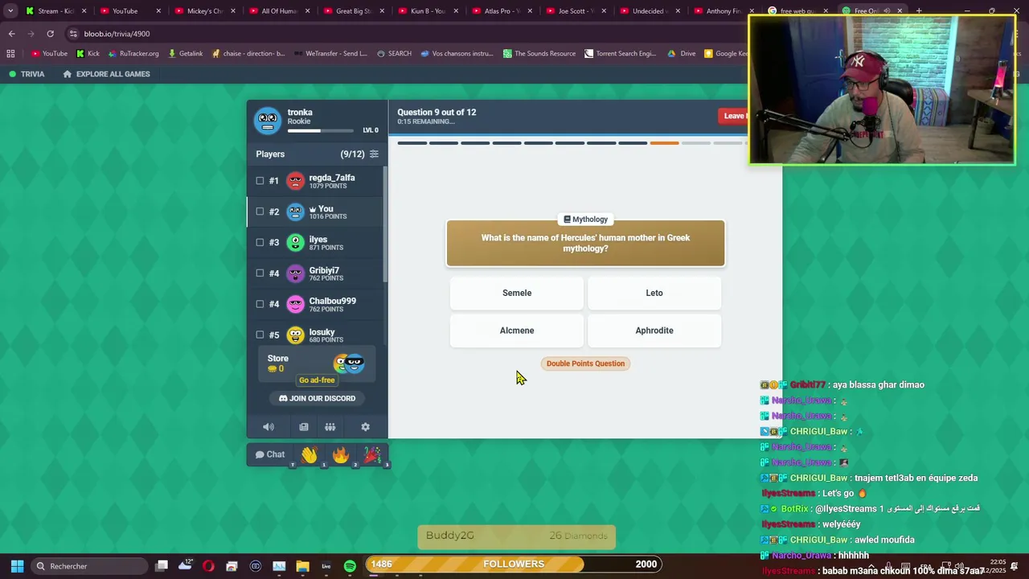
Task: Toggle game sound with the speaker icon
Action: [269, 427]
